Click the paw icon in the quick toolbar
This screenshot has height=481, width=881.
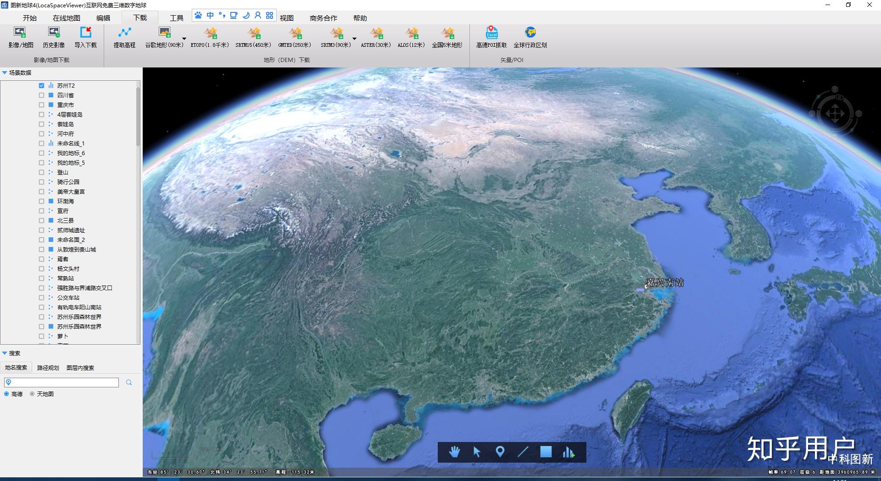(198, 15)
